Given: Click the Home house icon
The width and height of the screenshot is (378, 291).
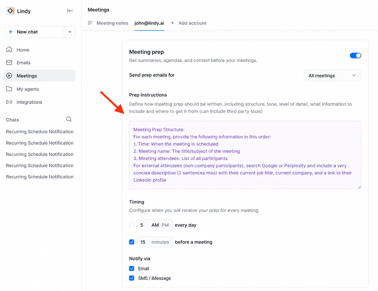Looking at the screenshot, I should click(9, 50).
